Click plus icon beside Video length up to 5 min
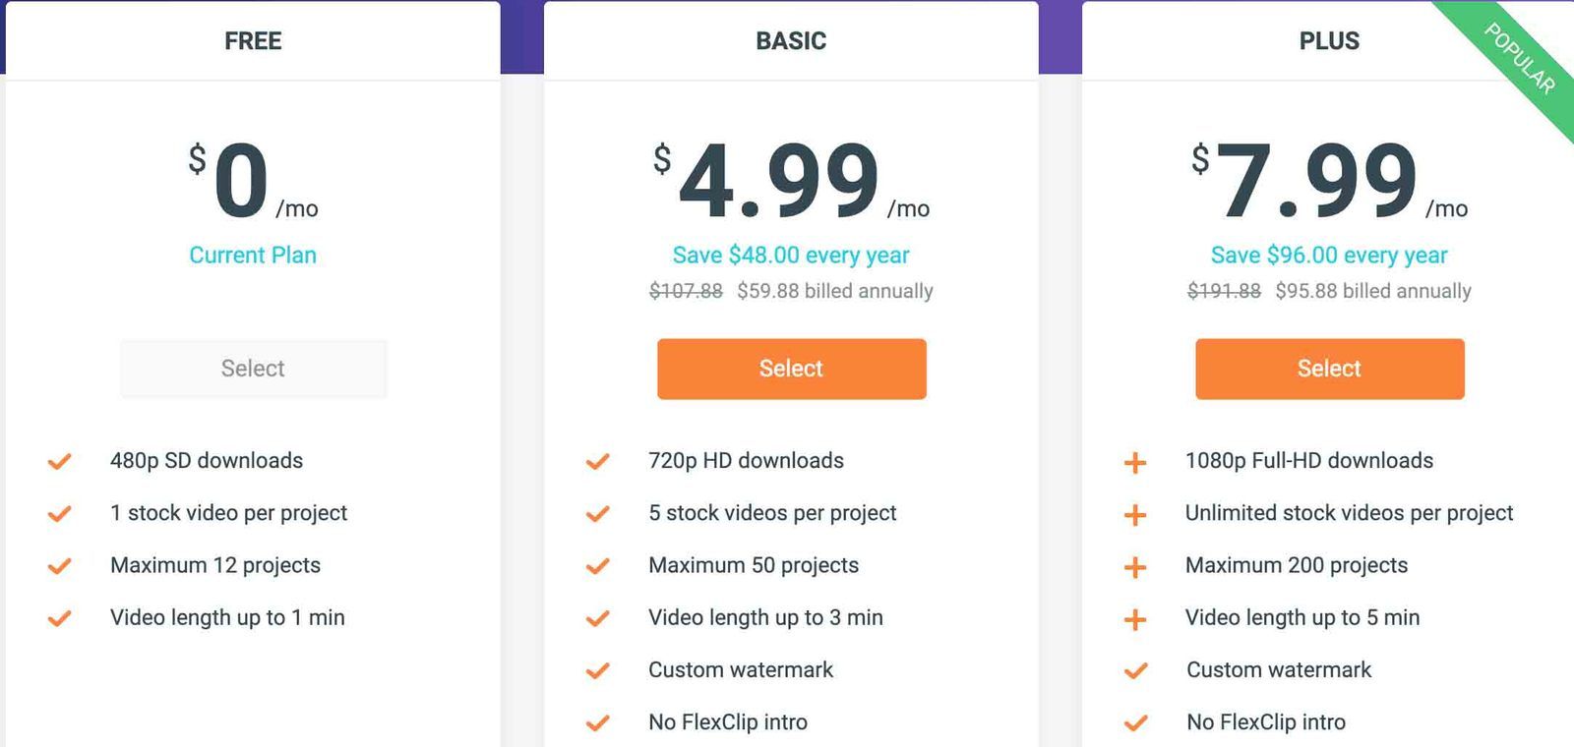Image resolution: width=1574 pixels, height=747 pixels. pos(1135,619)
